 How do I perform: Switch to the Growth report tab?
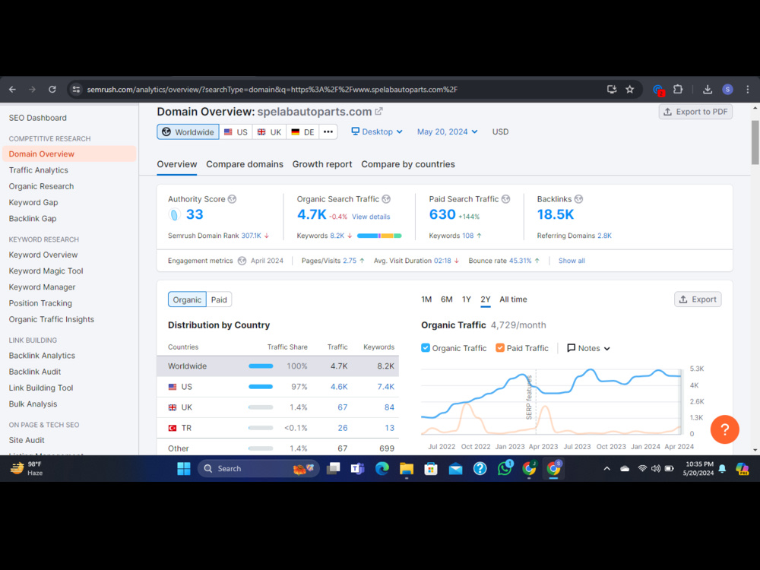(x=322, y=164)
